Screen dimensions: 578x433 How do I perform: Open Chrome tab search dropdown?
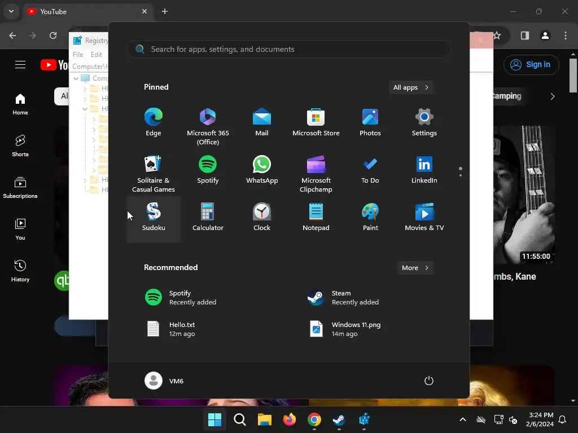tap(11, 11)
